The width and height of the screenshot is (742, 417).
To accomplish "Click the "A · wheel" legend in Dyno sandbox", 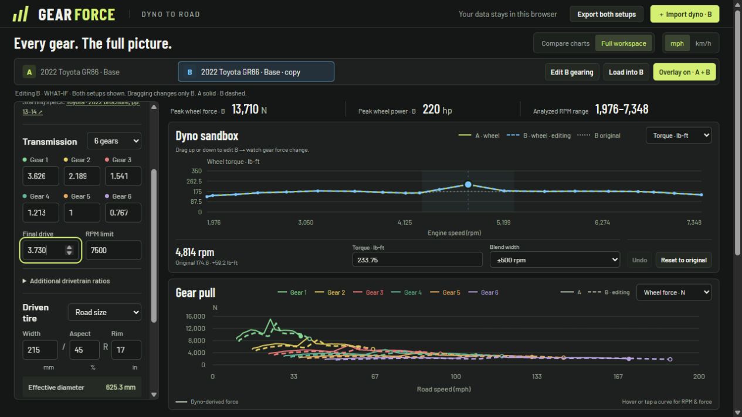I will (479, 135).
